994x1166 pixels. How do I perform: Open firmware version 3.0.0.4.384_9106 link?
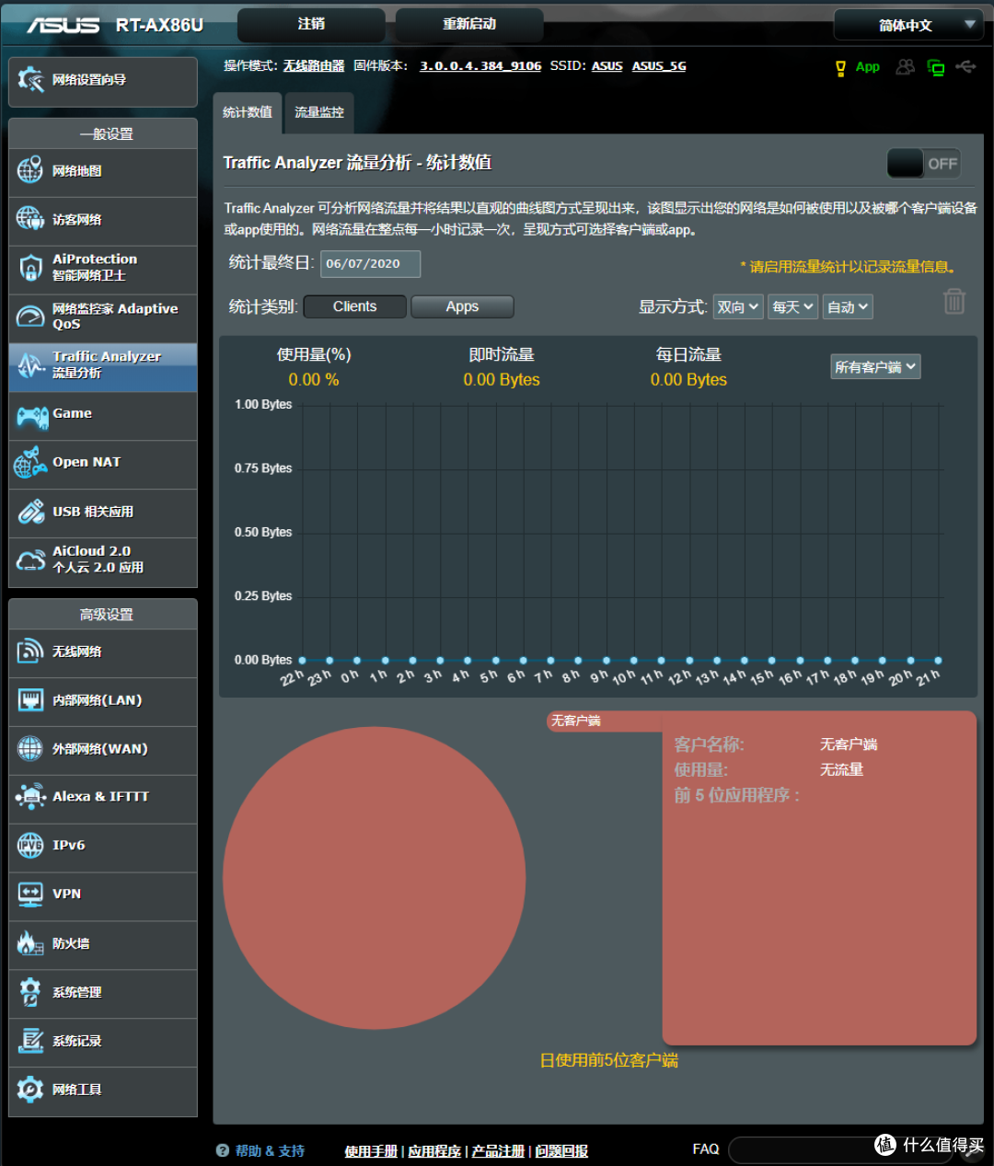coord(480,66)
